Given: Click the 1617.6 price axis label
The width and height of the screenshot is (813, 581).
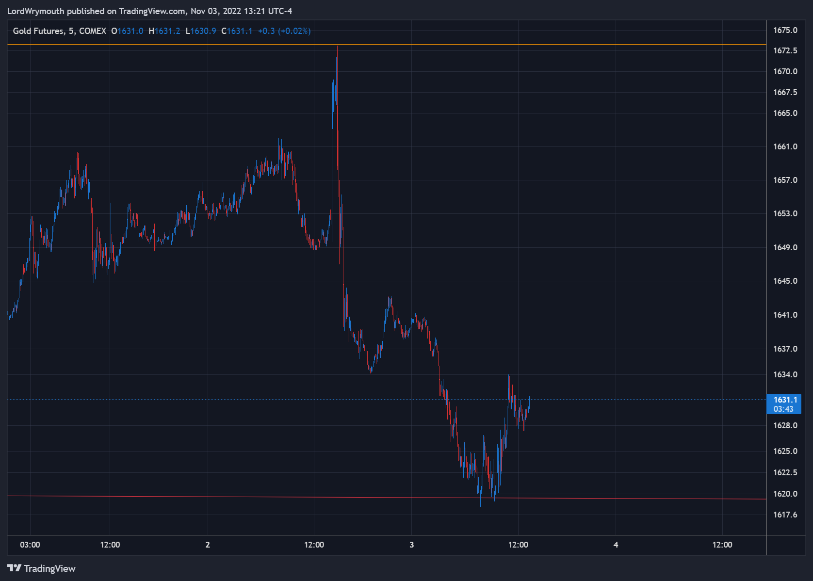Looking at the screenshot, I should [785, 515].
